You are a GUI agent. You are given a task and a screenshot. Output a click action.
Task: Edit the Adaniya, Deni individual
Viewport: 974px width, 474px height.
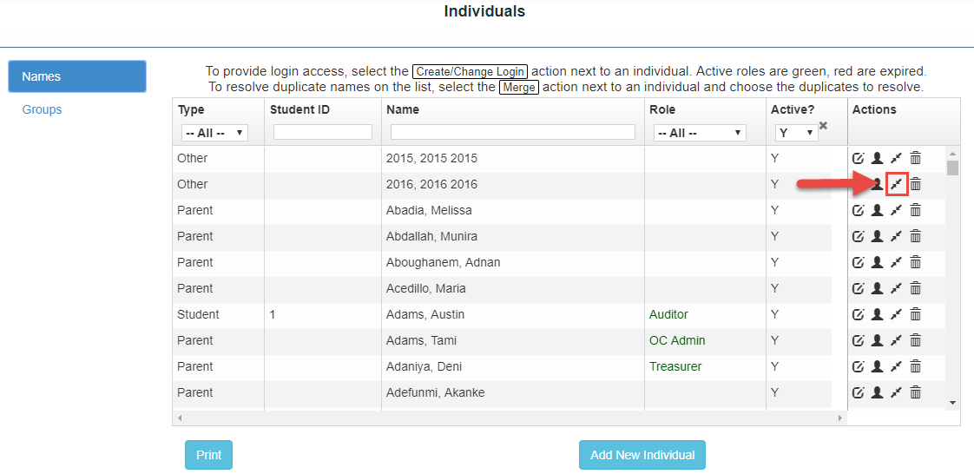858,366
